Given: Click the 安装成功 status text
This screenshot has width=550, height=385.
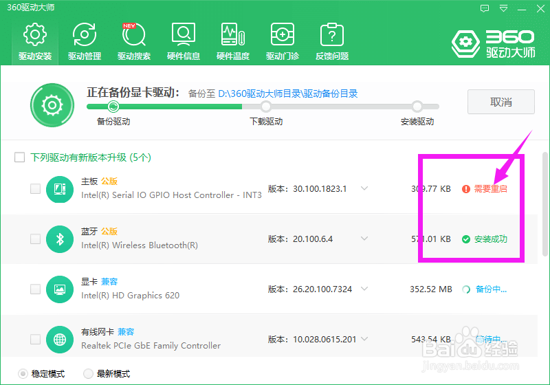Looking at the screenshot, I should pyautogui.click(x=491, y=239).
